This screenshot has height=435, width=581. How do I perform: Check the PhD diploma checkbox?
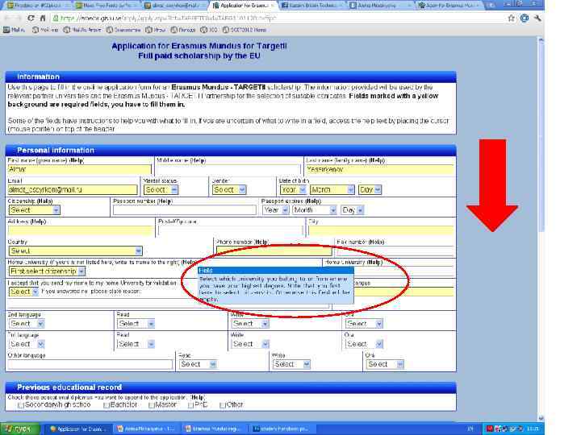coord(190,405)
